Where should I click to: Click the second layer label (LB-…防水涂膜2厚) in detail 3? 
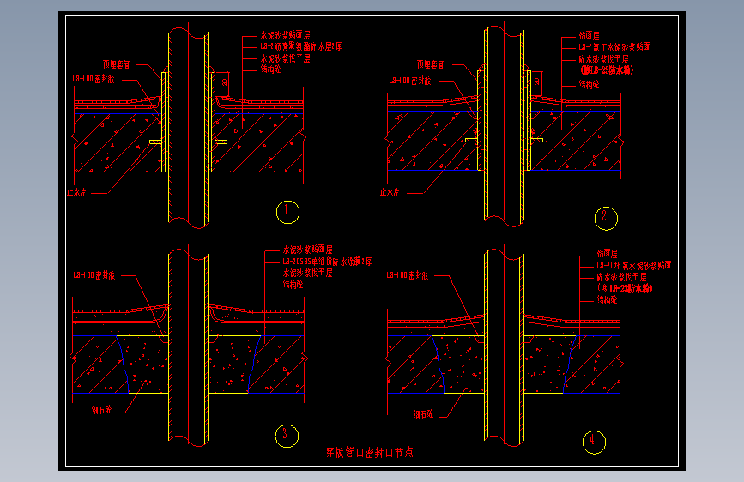click(x=328, y=262)
